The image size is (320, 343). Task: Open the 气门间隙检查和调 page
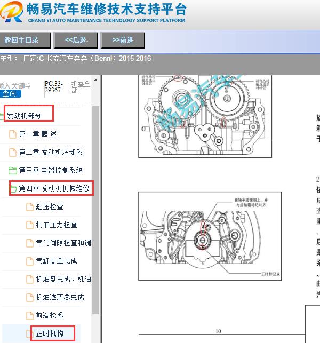[x=63, y=243]
